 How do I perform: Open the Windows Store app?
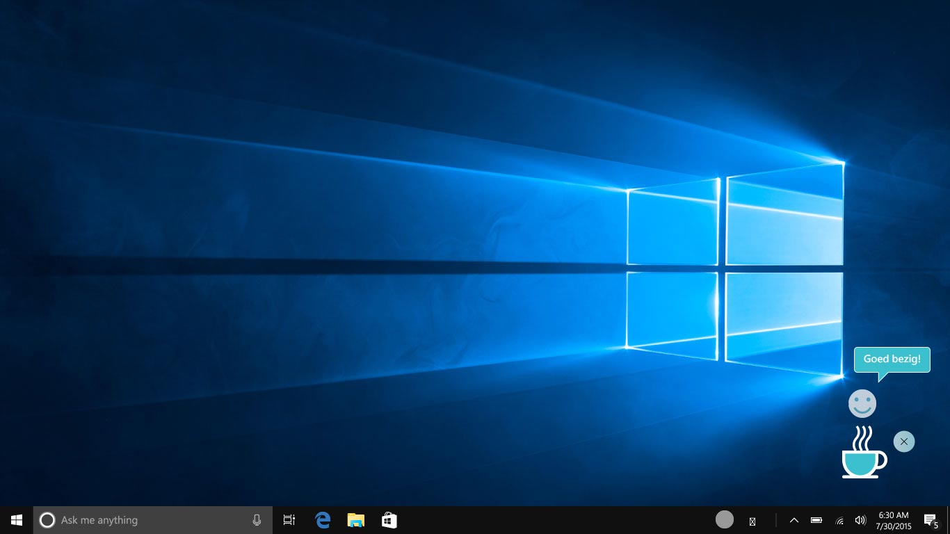pyautogui.click(x=389, y=520)
